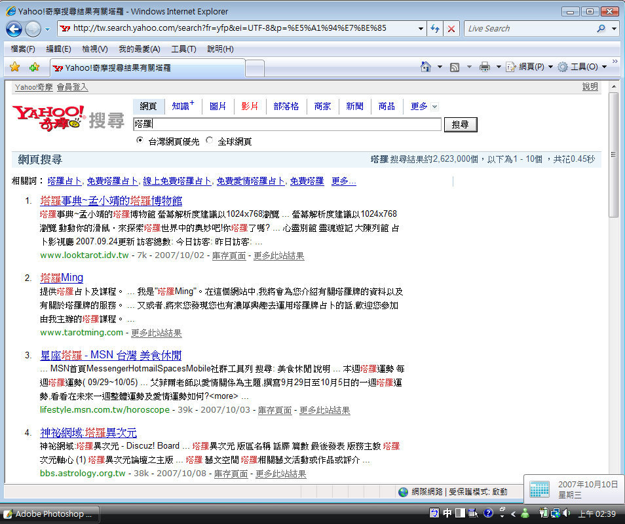Click Add to Favorites star-plus icon
The width and height of the screenshot is (625, 524).
(34, 67)
